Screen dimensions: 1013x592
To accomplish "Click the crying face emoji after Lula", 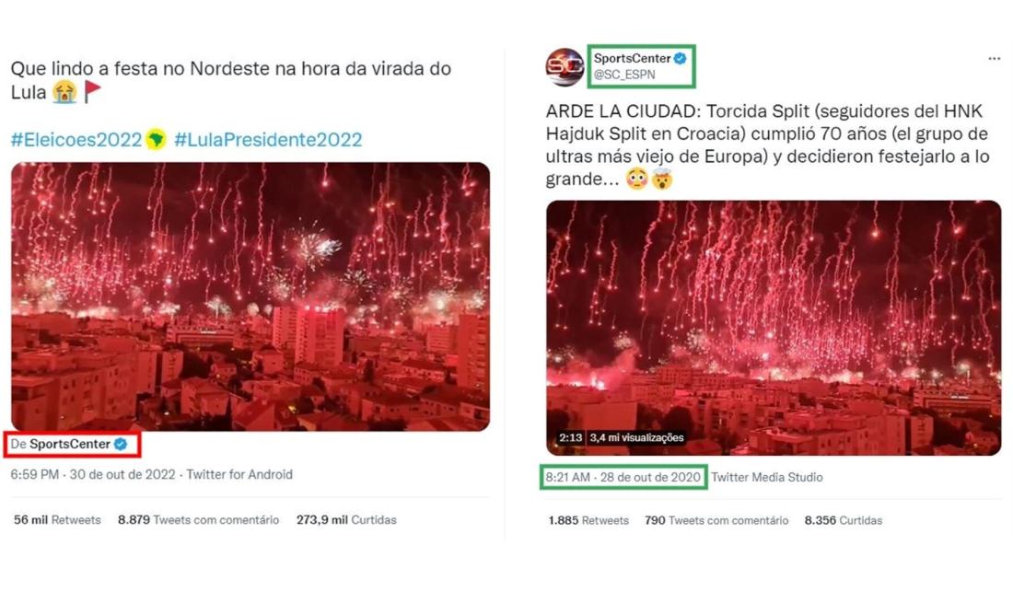I will (64, 92).
